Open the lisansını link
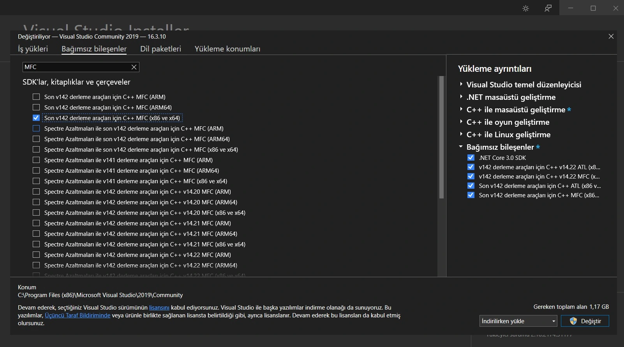 click(x=159, y=307)
